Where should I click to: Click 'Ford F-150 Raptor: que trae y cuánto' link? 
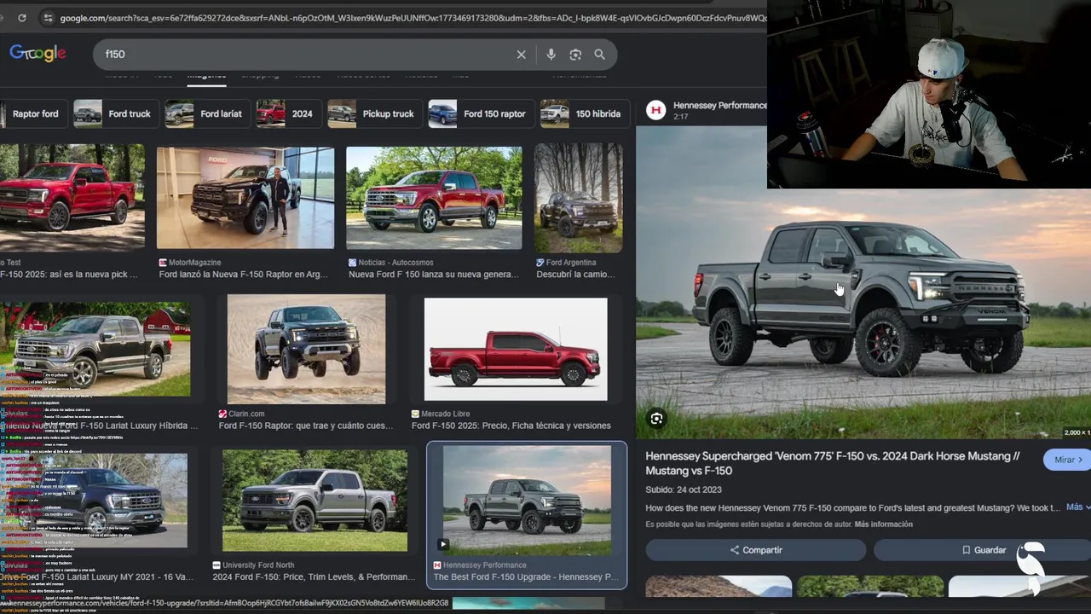tap(305, 426)
